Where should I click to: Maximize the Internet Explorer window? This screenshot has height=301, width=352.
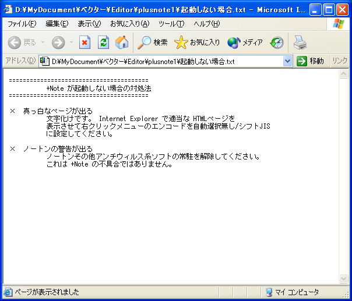tap(329, 10)
